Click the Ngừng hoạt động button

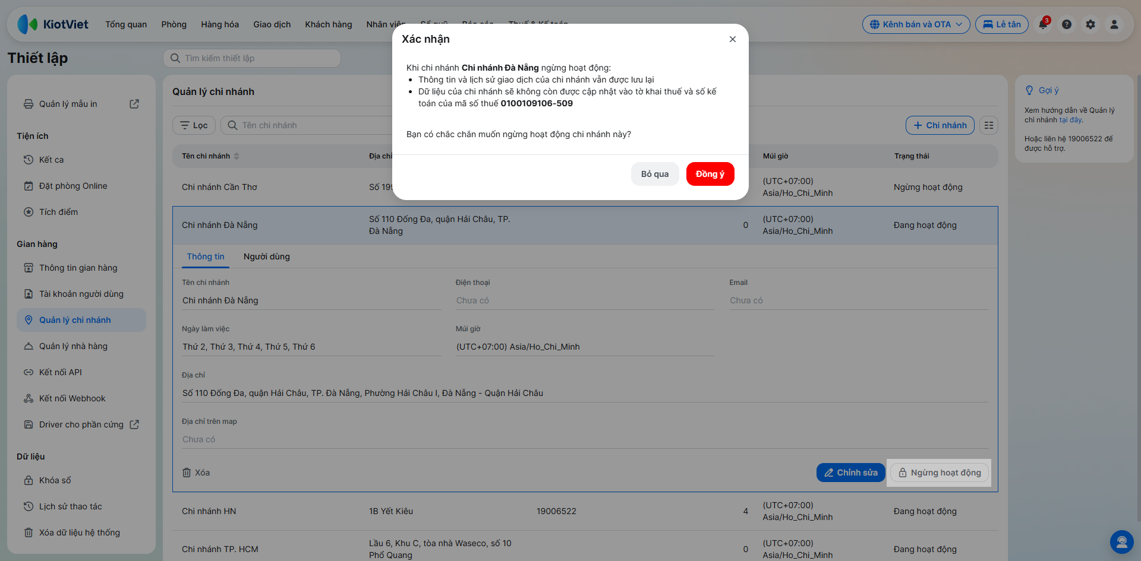(x=940, y=473)
